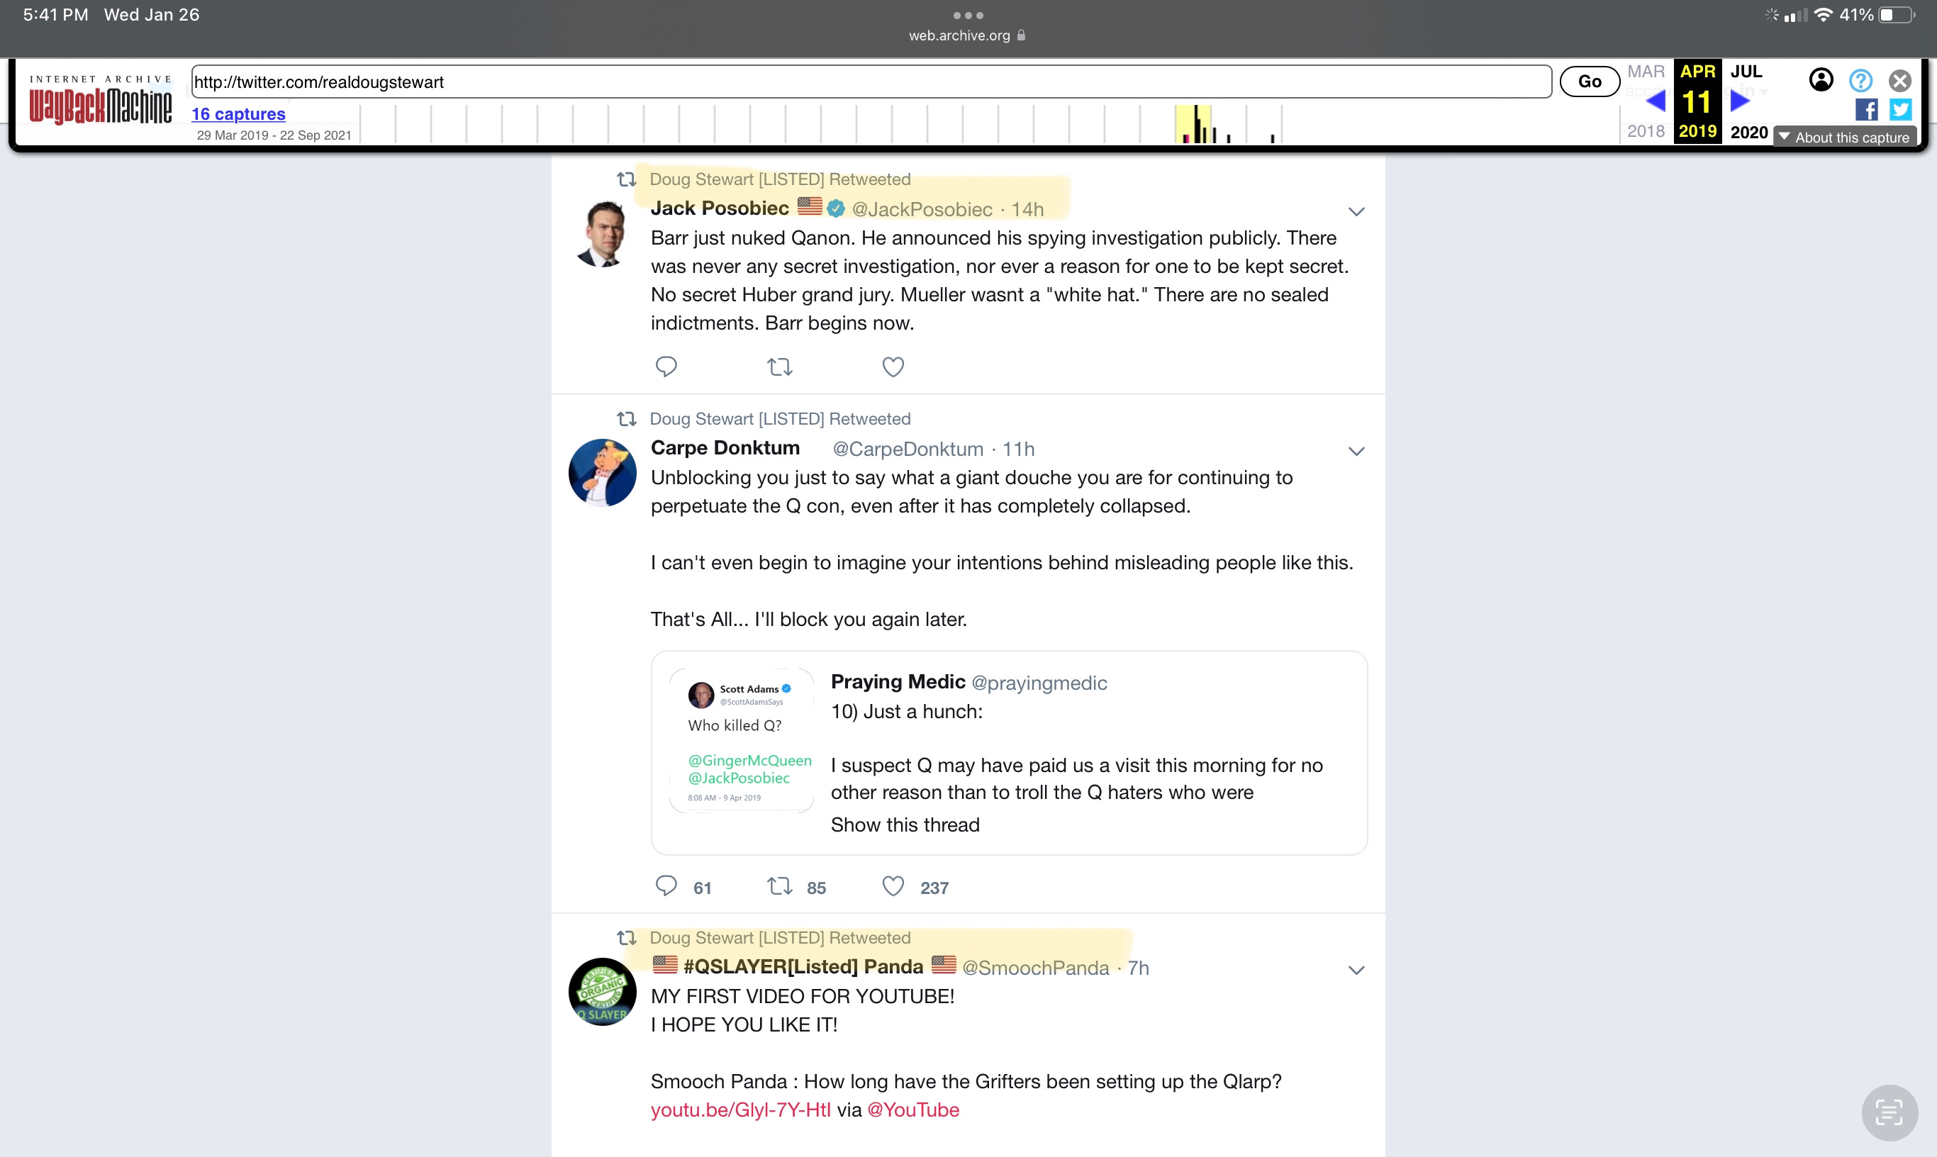
Task: Click 'Doug Stewart [LISTED] Retweeted' above Carpe Donktum
Action: [779, 419]
